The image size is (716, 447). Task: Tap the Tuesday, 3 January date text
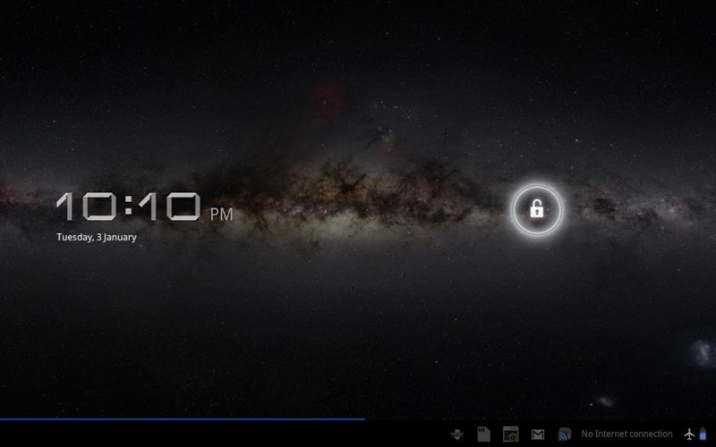pos(97,237)
